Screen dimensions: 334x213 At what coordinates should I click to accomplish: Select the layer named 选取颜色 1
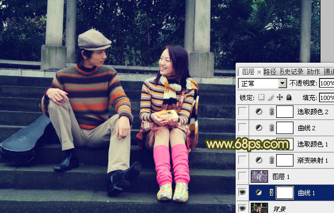pyautogui.click(x=313, y=144)
